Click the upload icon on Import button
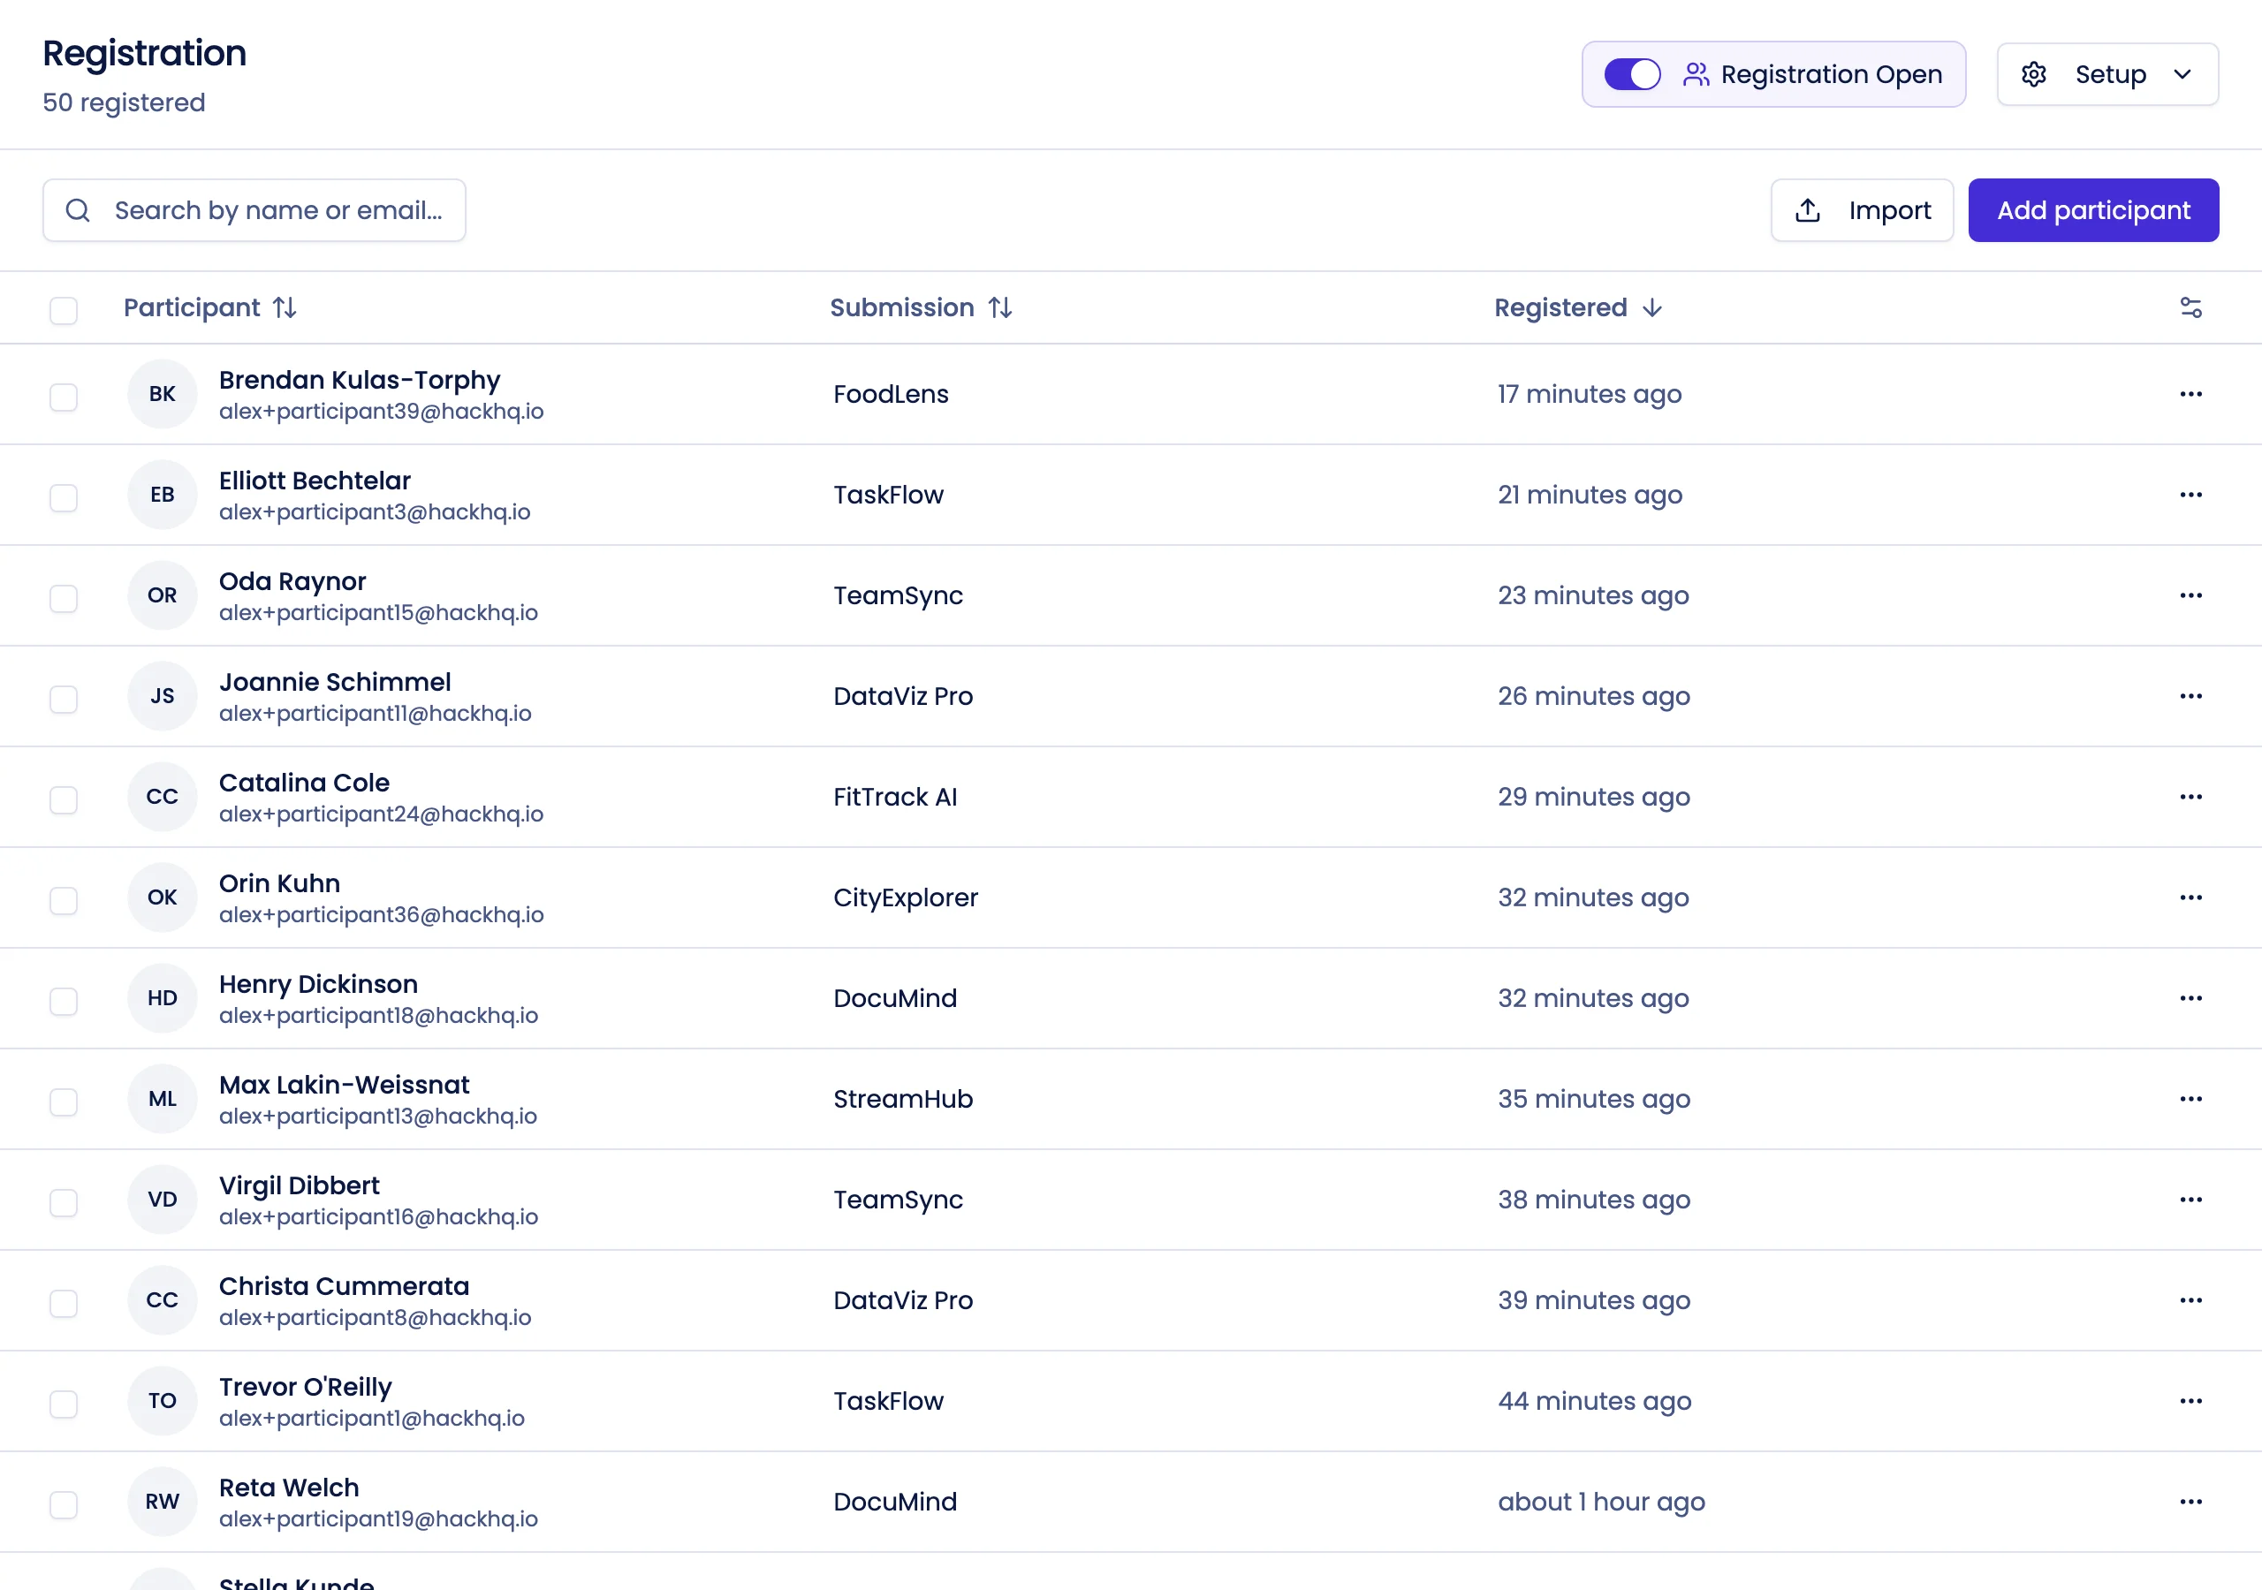 tap(1808, 210)
